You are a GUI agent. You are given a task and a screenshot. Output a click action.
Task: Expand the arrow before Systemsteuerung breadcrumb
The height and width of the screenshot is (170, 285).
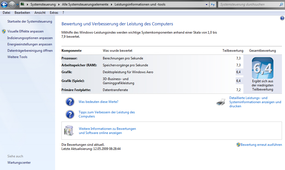[28, 4]
